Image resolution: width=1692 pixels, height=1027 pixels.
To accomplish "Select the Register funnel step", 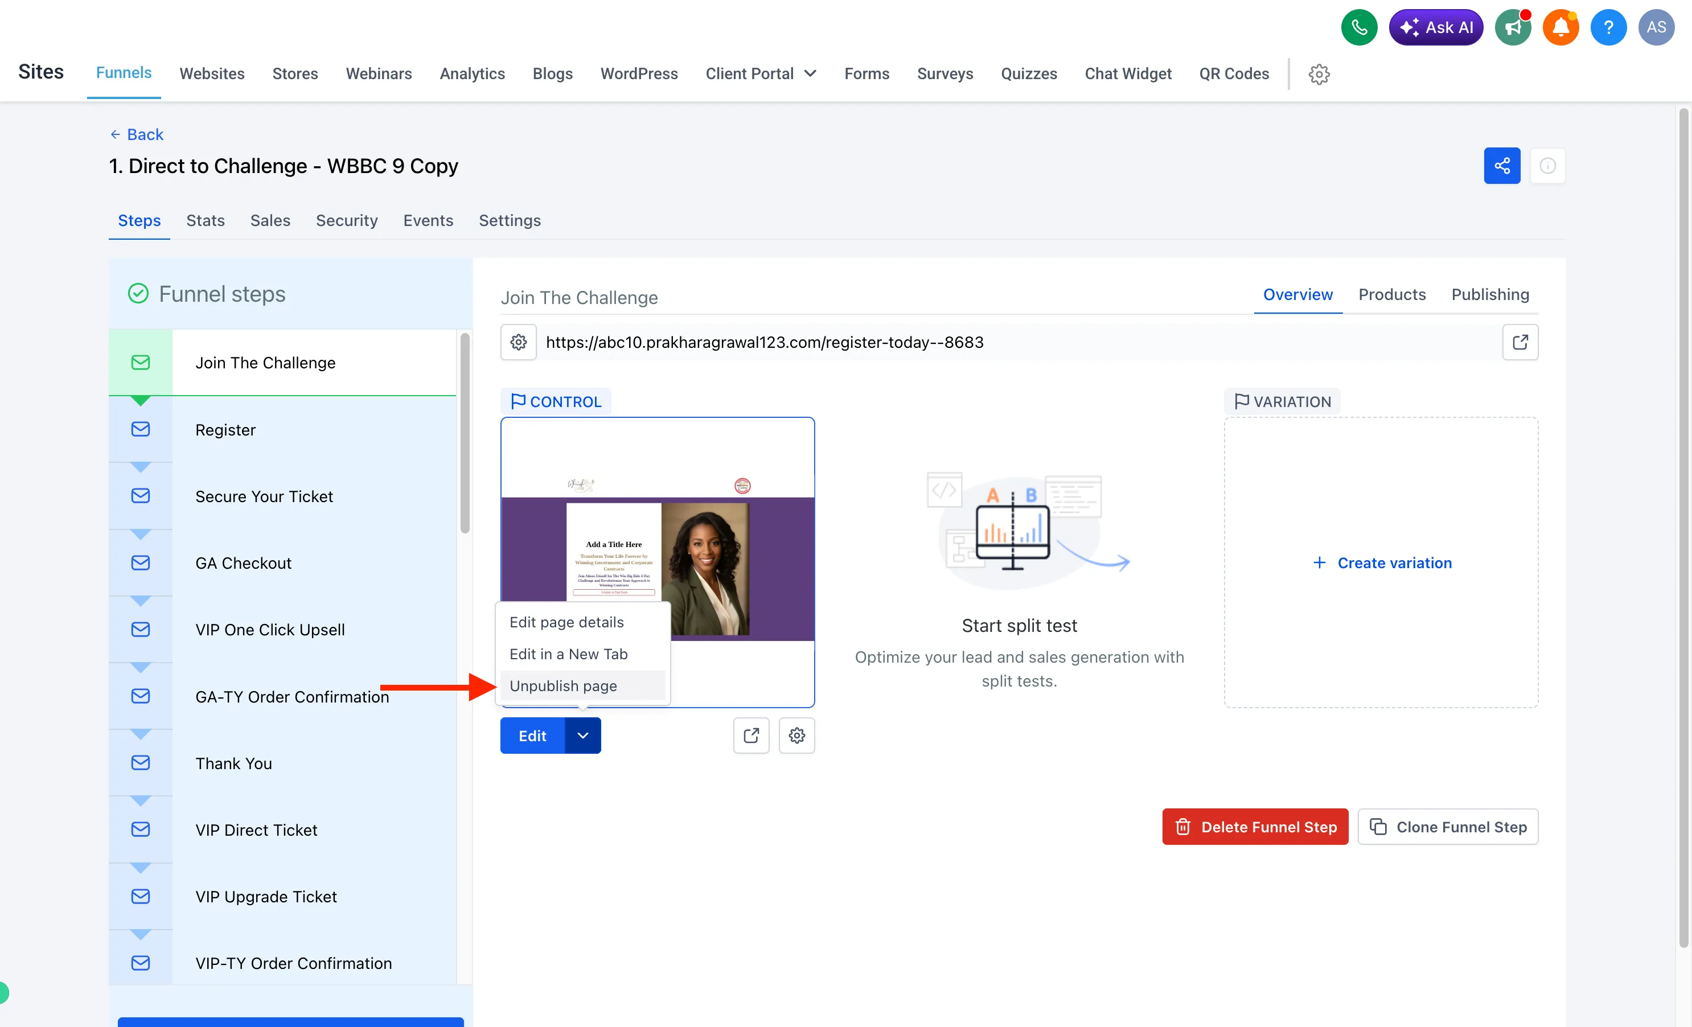I will [283, 430].
